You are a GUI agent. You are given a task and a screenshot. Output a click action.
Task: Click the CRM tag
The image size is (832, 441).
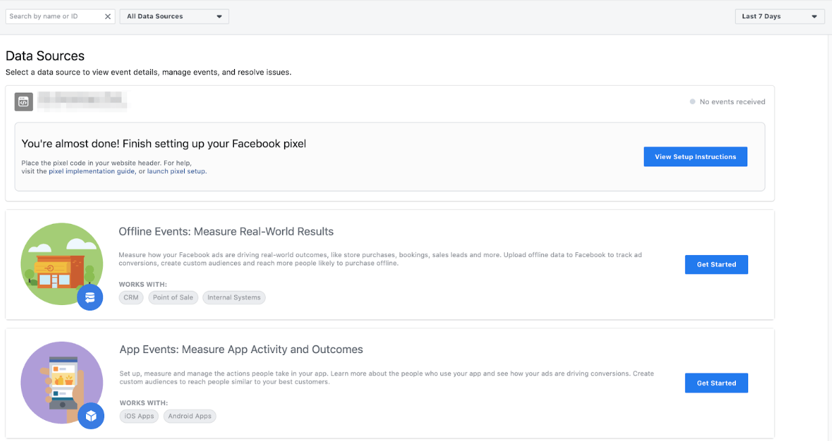coord(131,298)
